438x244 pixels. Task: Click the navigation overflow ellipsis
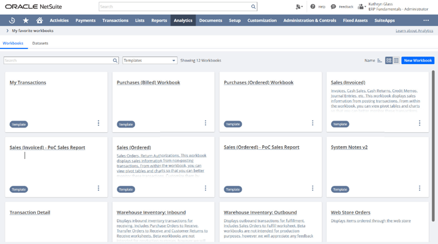tap(426, 20)
